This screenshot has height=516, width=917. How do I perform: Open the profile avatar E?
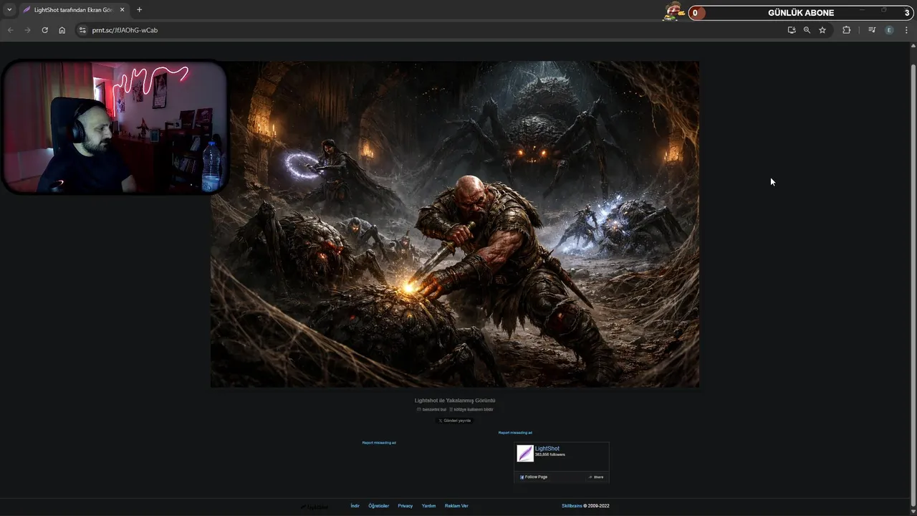(889, 30)
